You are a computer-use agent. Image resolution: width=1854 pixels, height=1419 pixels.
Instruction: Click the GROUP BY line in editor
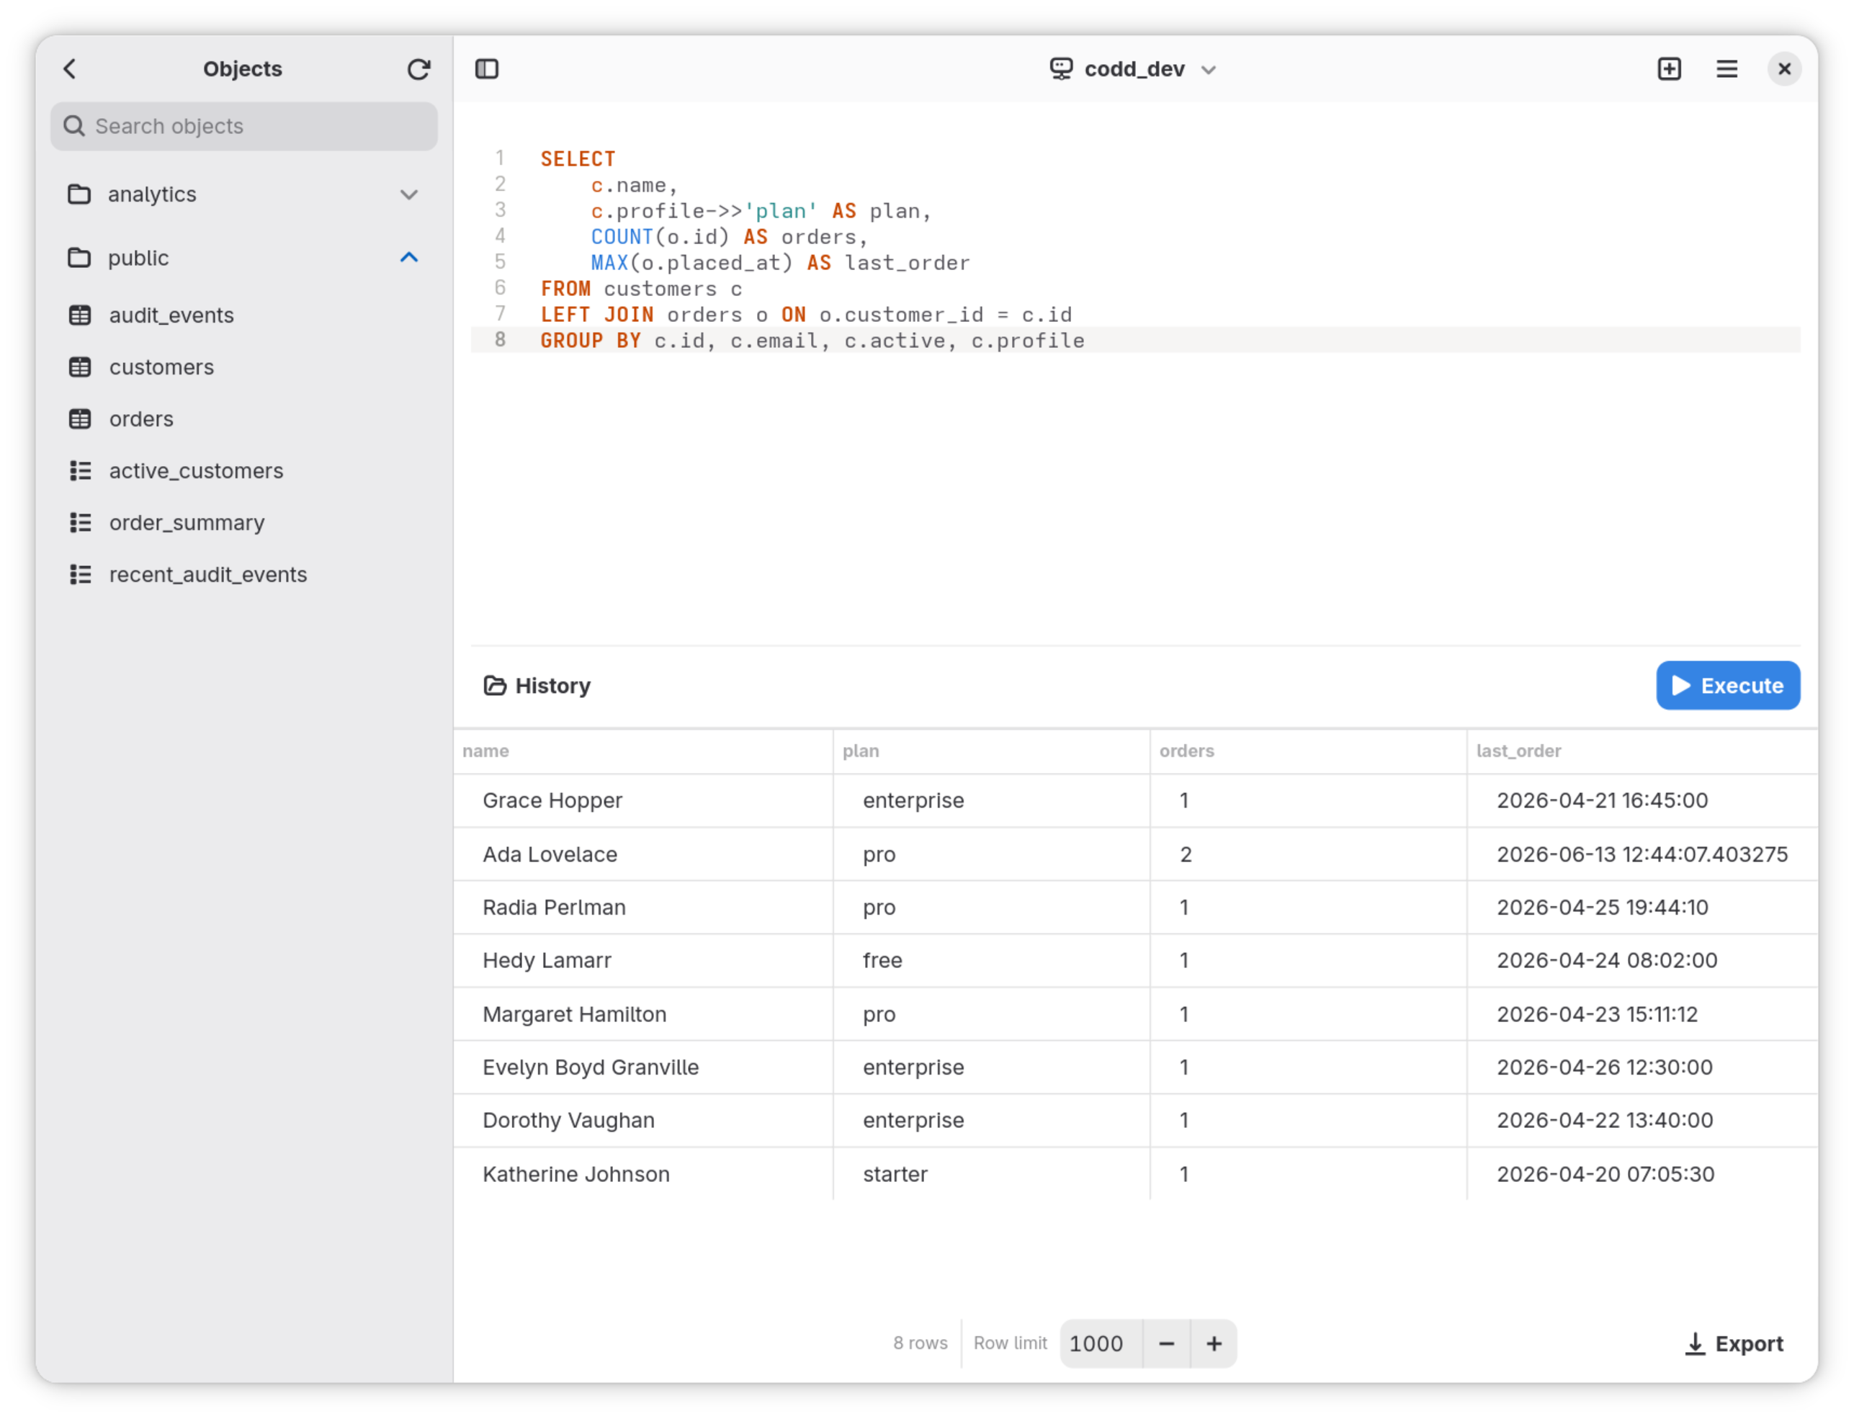pyautogui.click(x=1134, y=341)
